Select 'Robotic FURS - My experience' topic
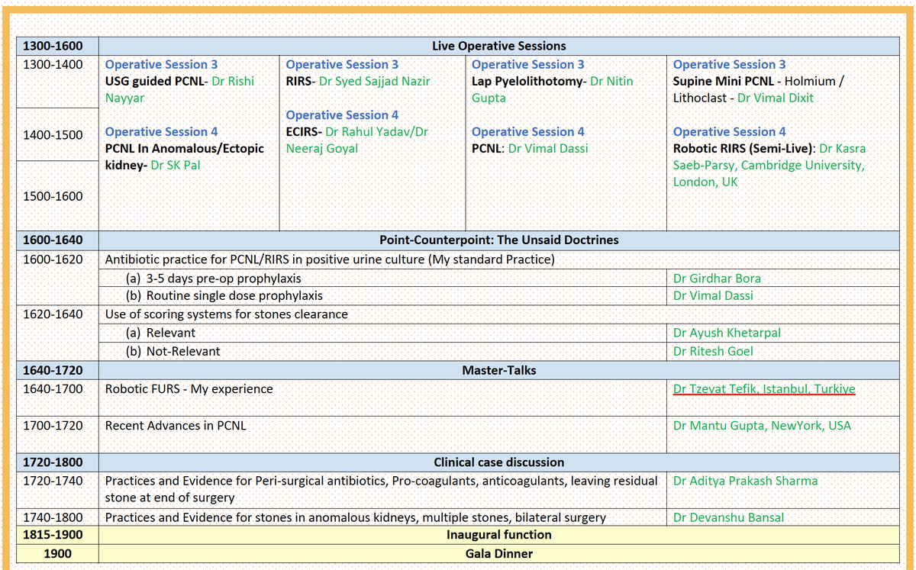Viewport: 916px width, 570px height. (189, 388)
